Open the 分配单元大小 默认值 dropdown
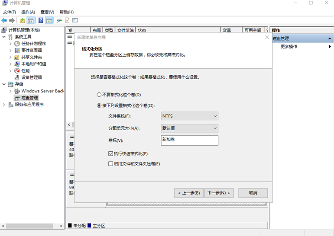334x236 pixels. 190,128
